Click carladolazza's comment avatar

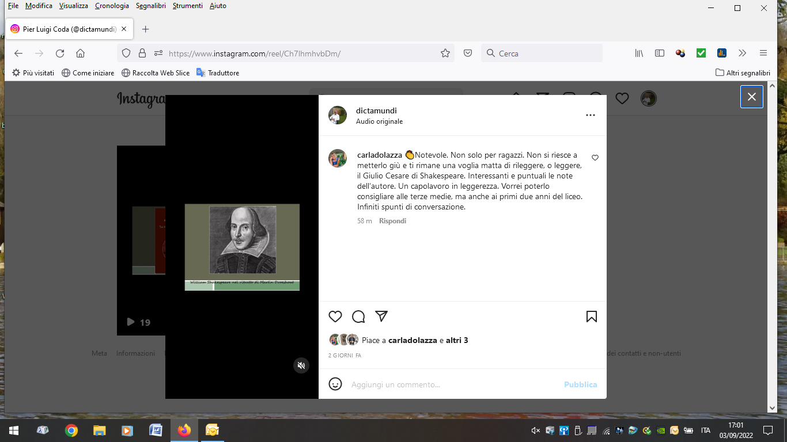coord(338,158)
